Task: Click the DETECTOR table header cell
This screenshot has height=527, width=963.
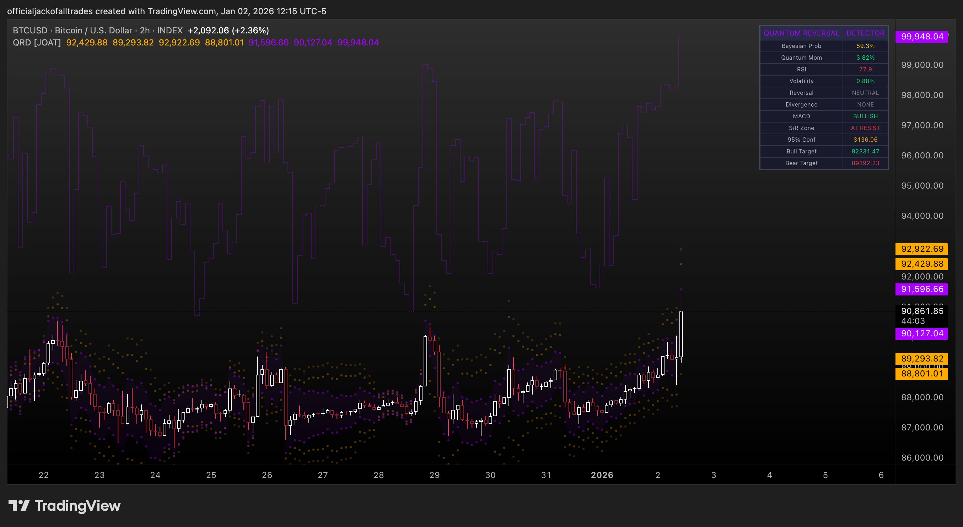Action: pyautogui.click(x=865, y=33)
